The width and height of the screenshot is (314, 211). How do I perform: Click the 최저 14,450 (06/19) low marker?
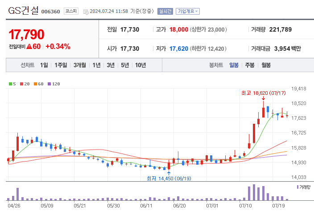coord(169,179)
